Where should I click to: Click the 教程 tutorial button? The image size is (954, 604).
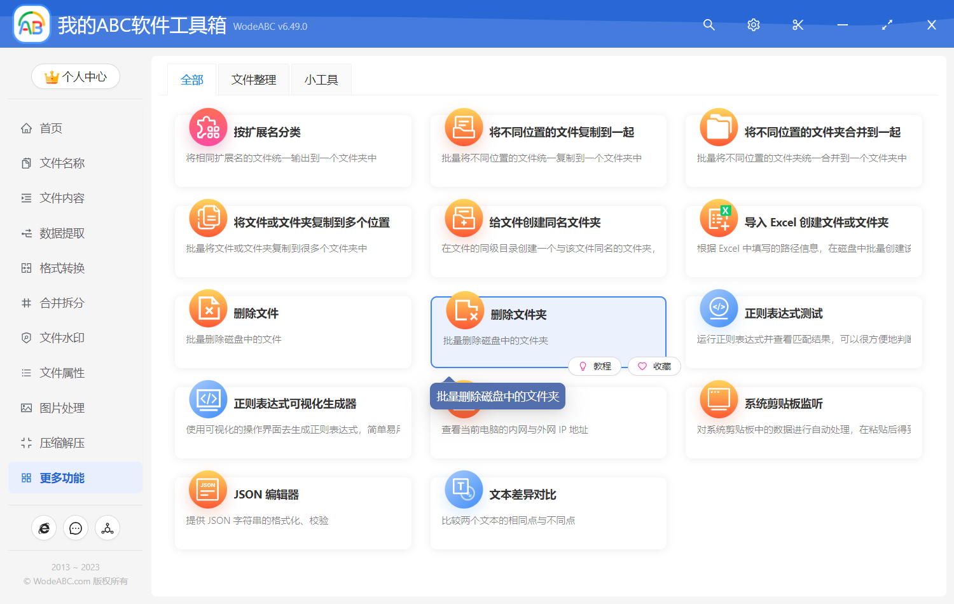(x=595, y=366)
